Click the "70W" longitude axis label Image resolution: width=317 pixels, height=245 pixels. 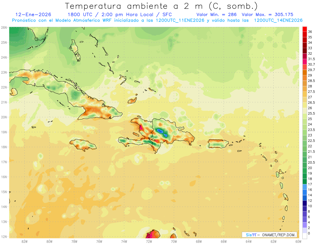174,241
